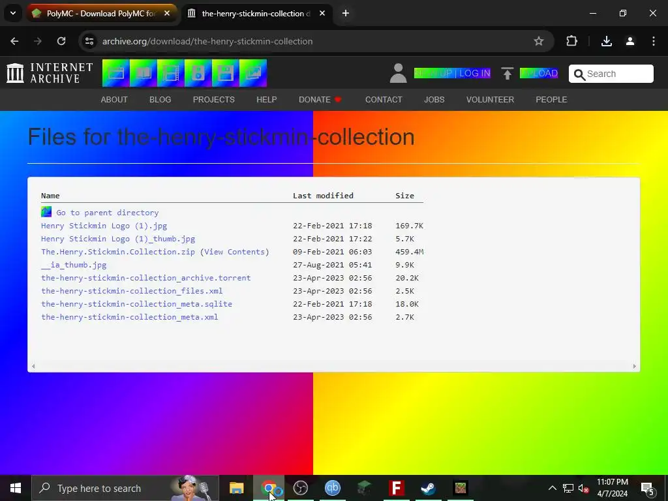Open the-henry-stickmin-collection_files.xml

[x=132, y=291]
